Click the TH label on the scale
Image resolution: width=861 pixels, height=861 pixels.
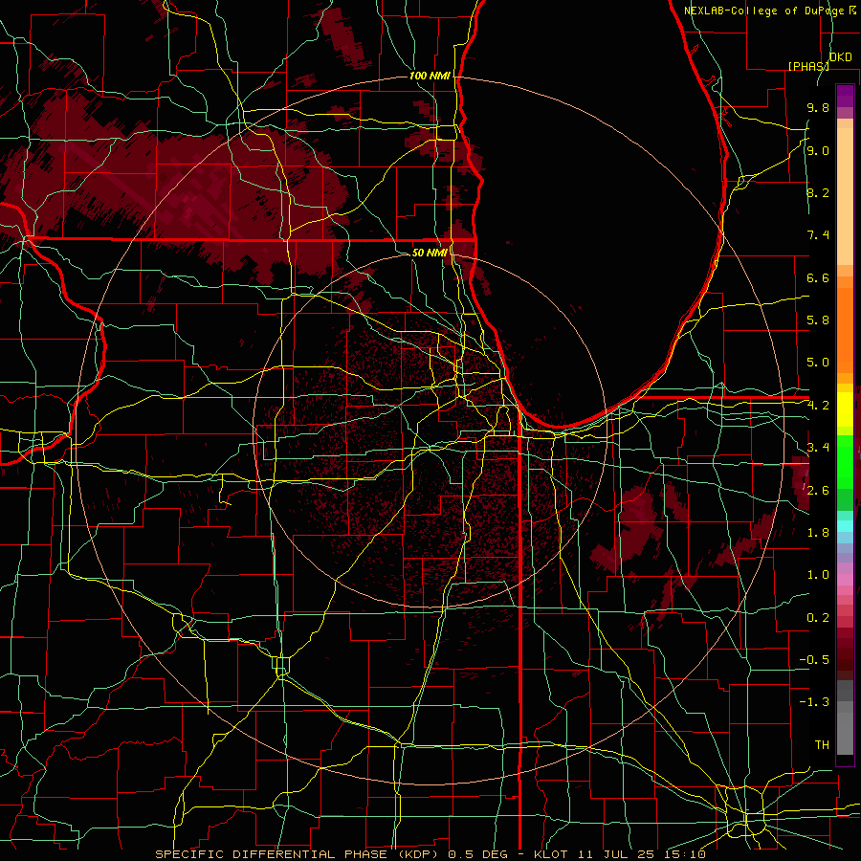822,744
